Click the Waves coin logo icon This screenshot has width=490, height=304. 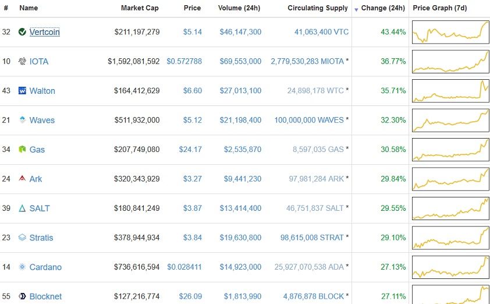tap(22, 120)
